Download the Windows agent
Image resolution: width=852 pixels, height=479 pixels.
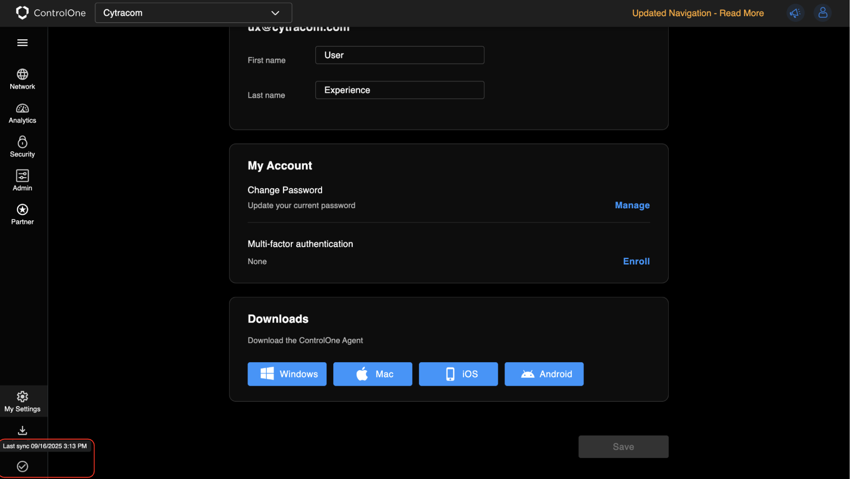(x=287, y=374)
